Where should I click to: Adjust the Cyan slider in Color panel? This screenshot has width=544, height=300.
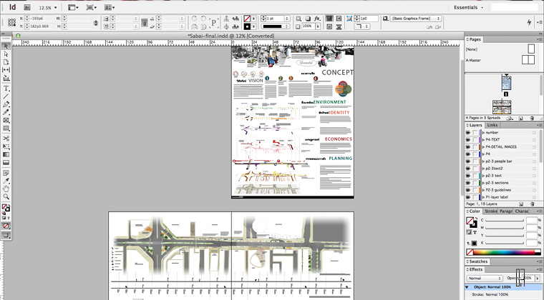tap(505, 221)
